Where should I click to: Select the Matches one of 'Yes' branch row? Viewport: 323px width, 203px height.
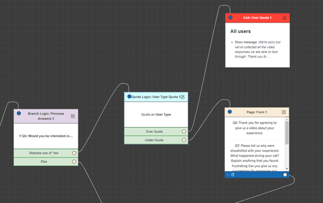pos(46,153)
